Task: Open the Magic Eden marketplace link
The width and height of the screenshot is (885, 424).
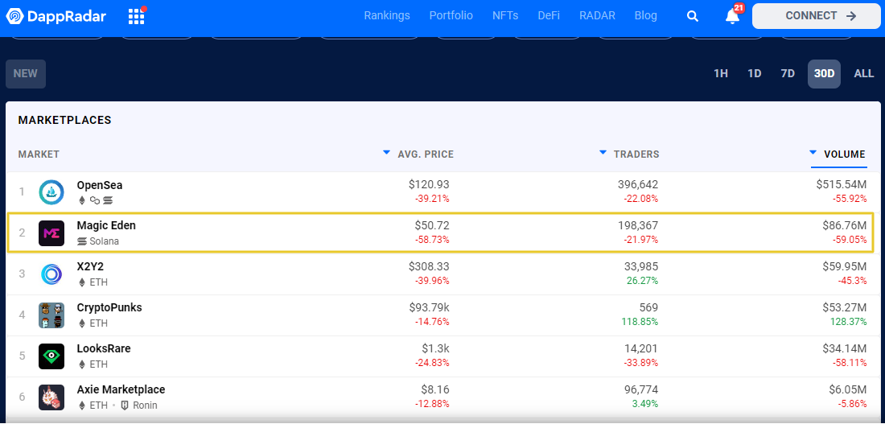Action: pos(106,226)
